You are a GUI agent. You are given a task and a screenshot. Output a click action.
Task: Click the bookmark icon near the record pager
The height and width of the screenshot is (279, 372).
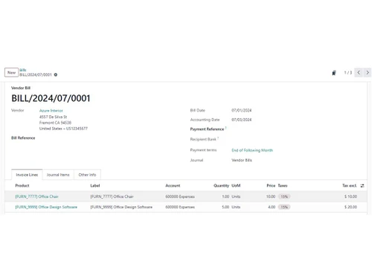click(x=334, y=73)
